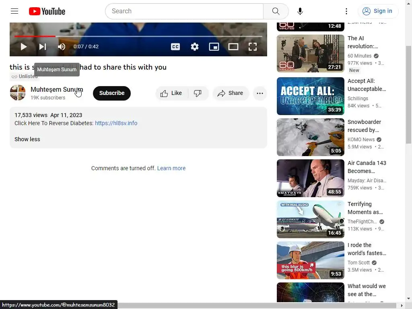Skip to next video

click(x=43, y=47)
